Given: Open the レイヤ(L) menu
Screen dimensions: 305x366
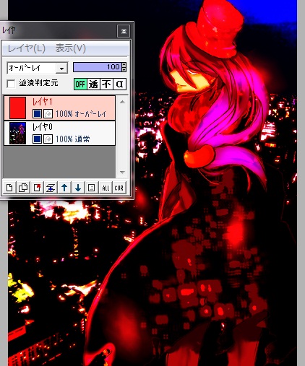Looking at the screenshot, I should [x=27, y=48].
